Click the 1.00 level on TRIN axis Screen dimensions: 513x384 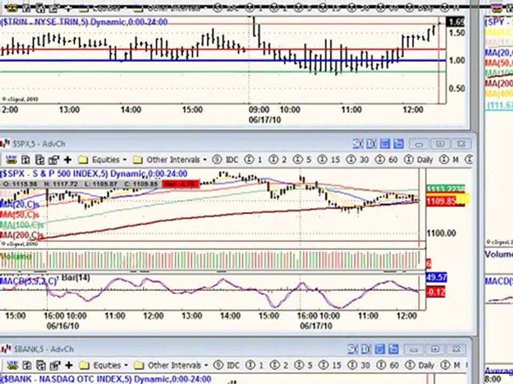(457, 60)
